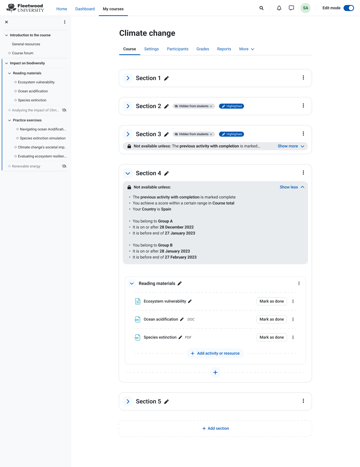Screen dimensions: 360x467
Task: Open Section 5 three-dot actions menu
Action: coord(303,401)
